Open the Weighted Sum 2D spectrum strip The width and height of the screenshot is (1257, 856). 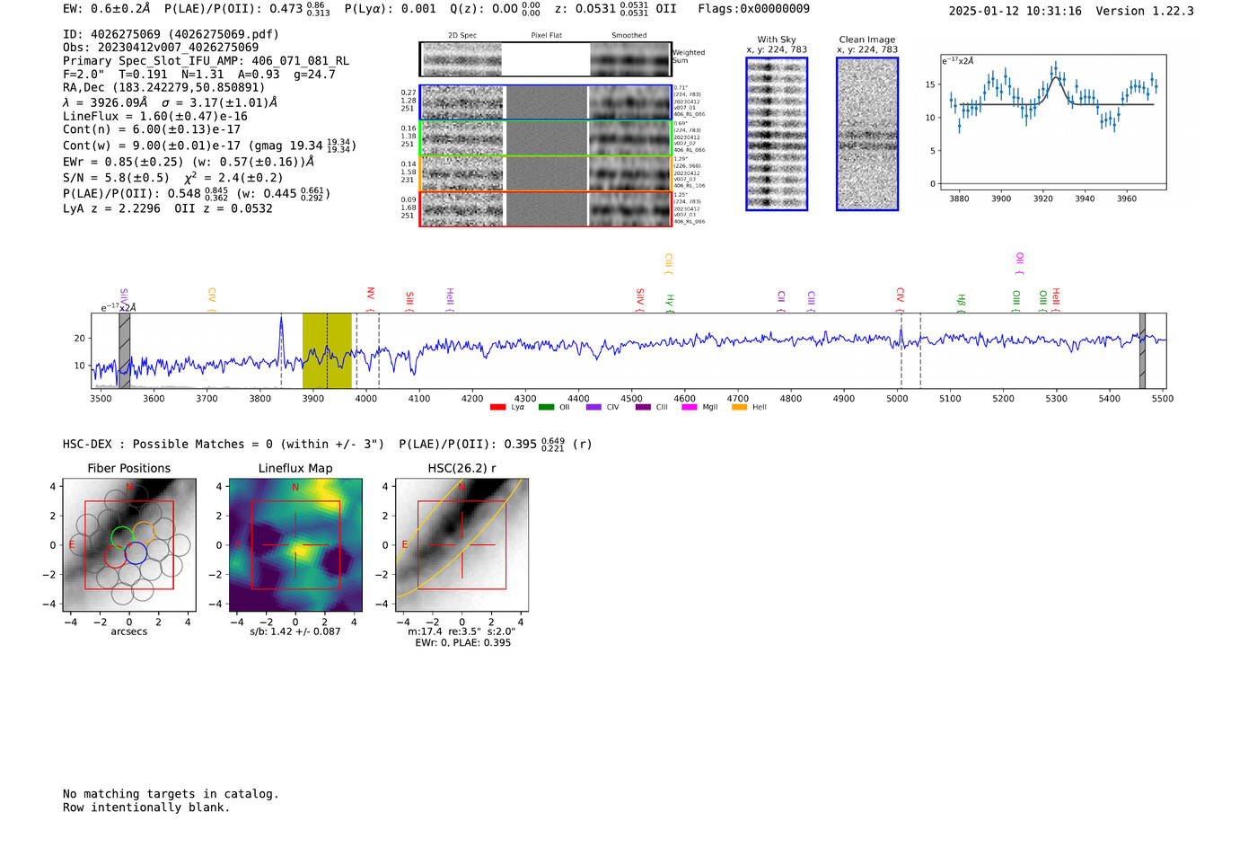tap(545, 59)
